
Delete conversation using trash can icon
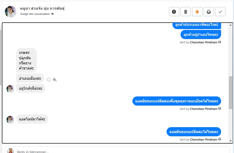pyautogui.click(x=186, y=12)
